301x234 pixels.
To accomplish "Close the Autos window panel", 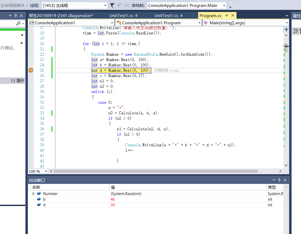I will [x=285, y=180].
